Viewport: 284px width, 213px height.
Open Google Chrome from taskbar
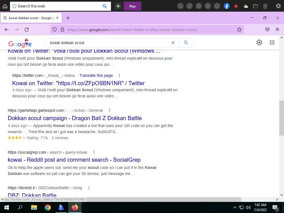tap(48, 207)
